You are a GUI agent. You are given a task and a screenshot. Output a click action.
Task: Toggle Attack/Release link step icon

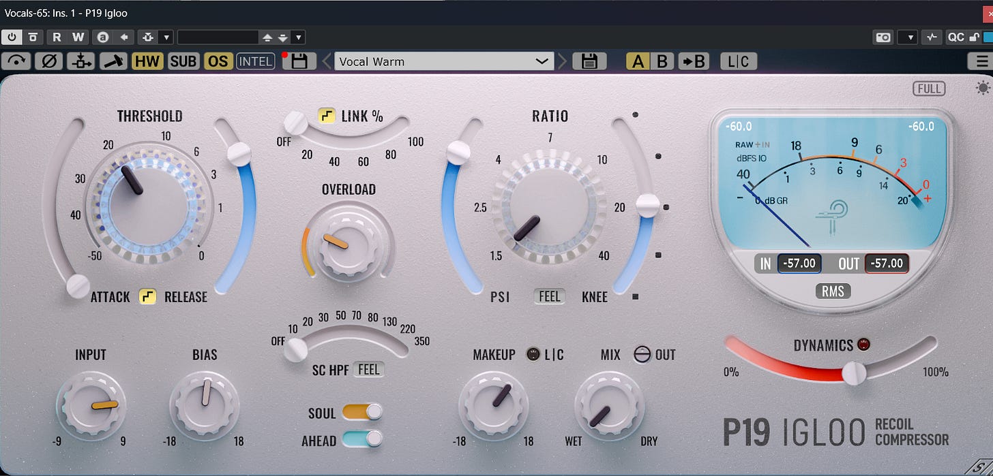pos(147,296)
